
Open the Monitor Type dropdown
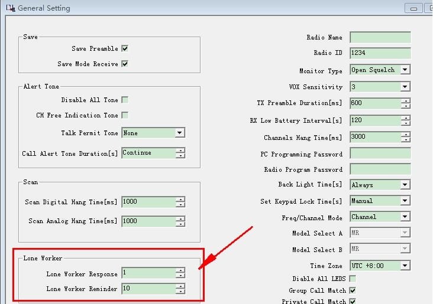[405, 70]
